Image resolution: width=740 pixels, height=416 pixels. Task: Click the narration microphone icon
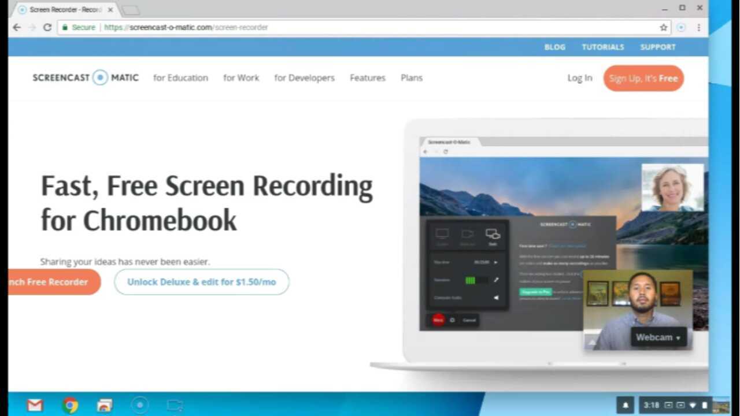pyautogui.click(x=496, y=280)
